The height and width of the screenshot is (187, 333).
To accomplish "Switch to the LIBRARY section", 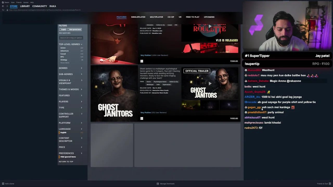I will (25, 6).
